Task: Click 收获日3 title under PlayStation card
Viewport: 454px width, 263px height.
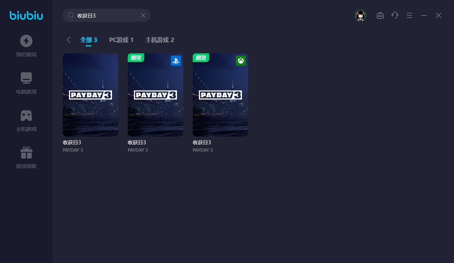Action: 137,142
